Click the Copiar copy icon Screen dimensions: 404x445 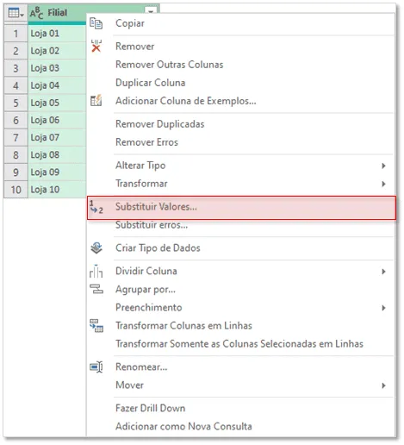96,23
